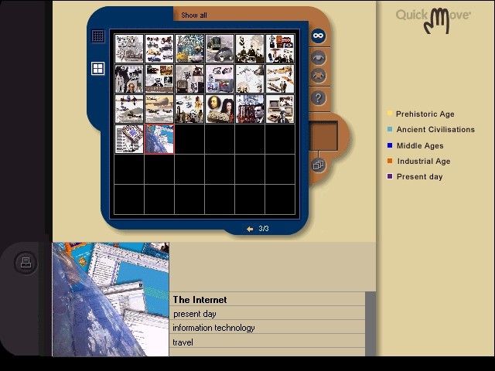Select the tram and helmet thumbnail
The height and width of the screenshot is (371, 495).
click(220, 49)
